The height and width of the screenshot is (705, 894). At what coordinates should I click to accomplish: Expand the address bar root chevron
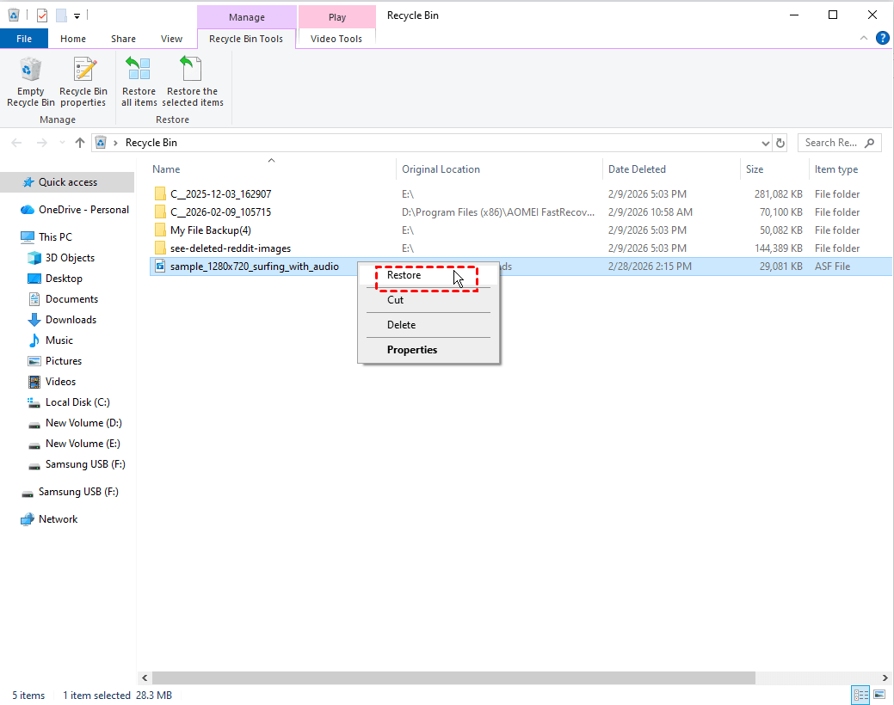tap(115, 143)
